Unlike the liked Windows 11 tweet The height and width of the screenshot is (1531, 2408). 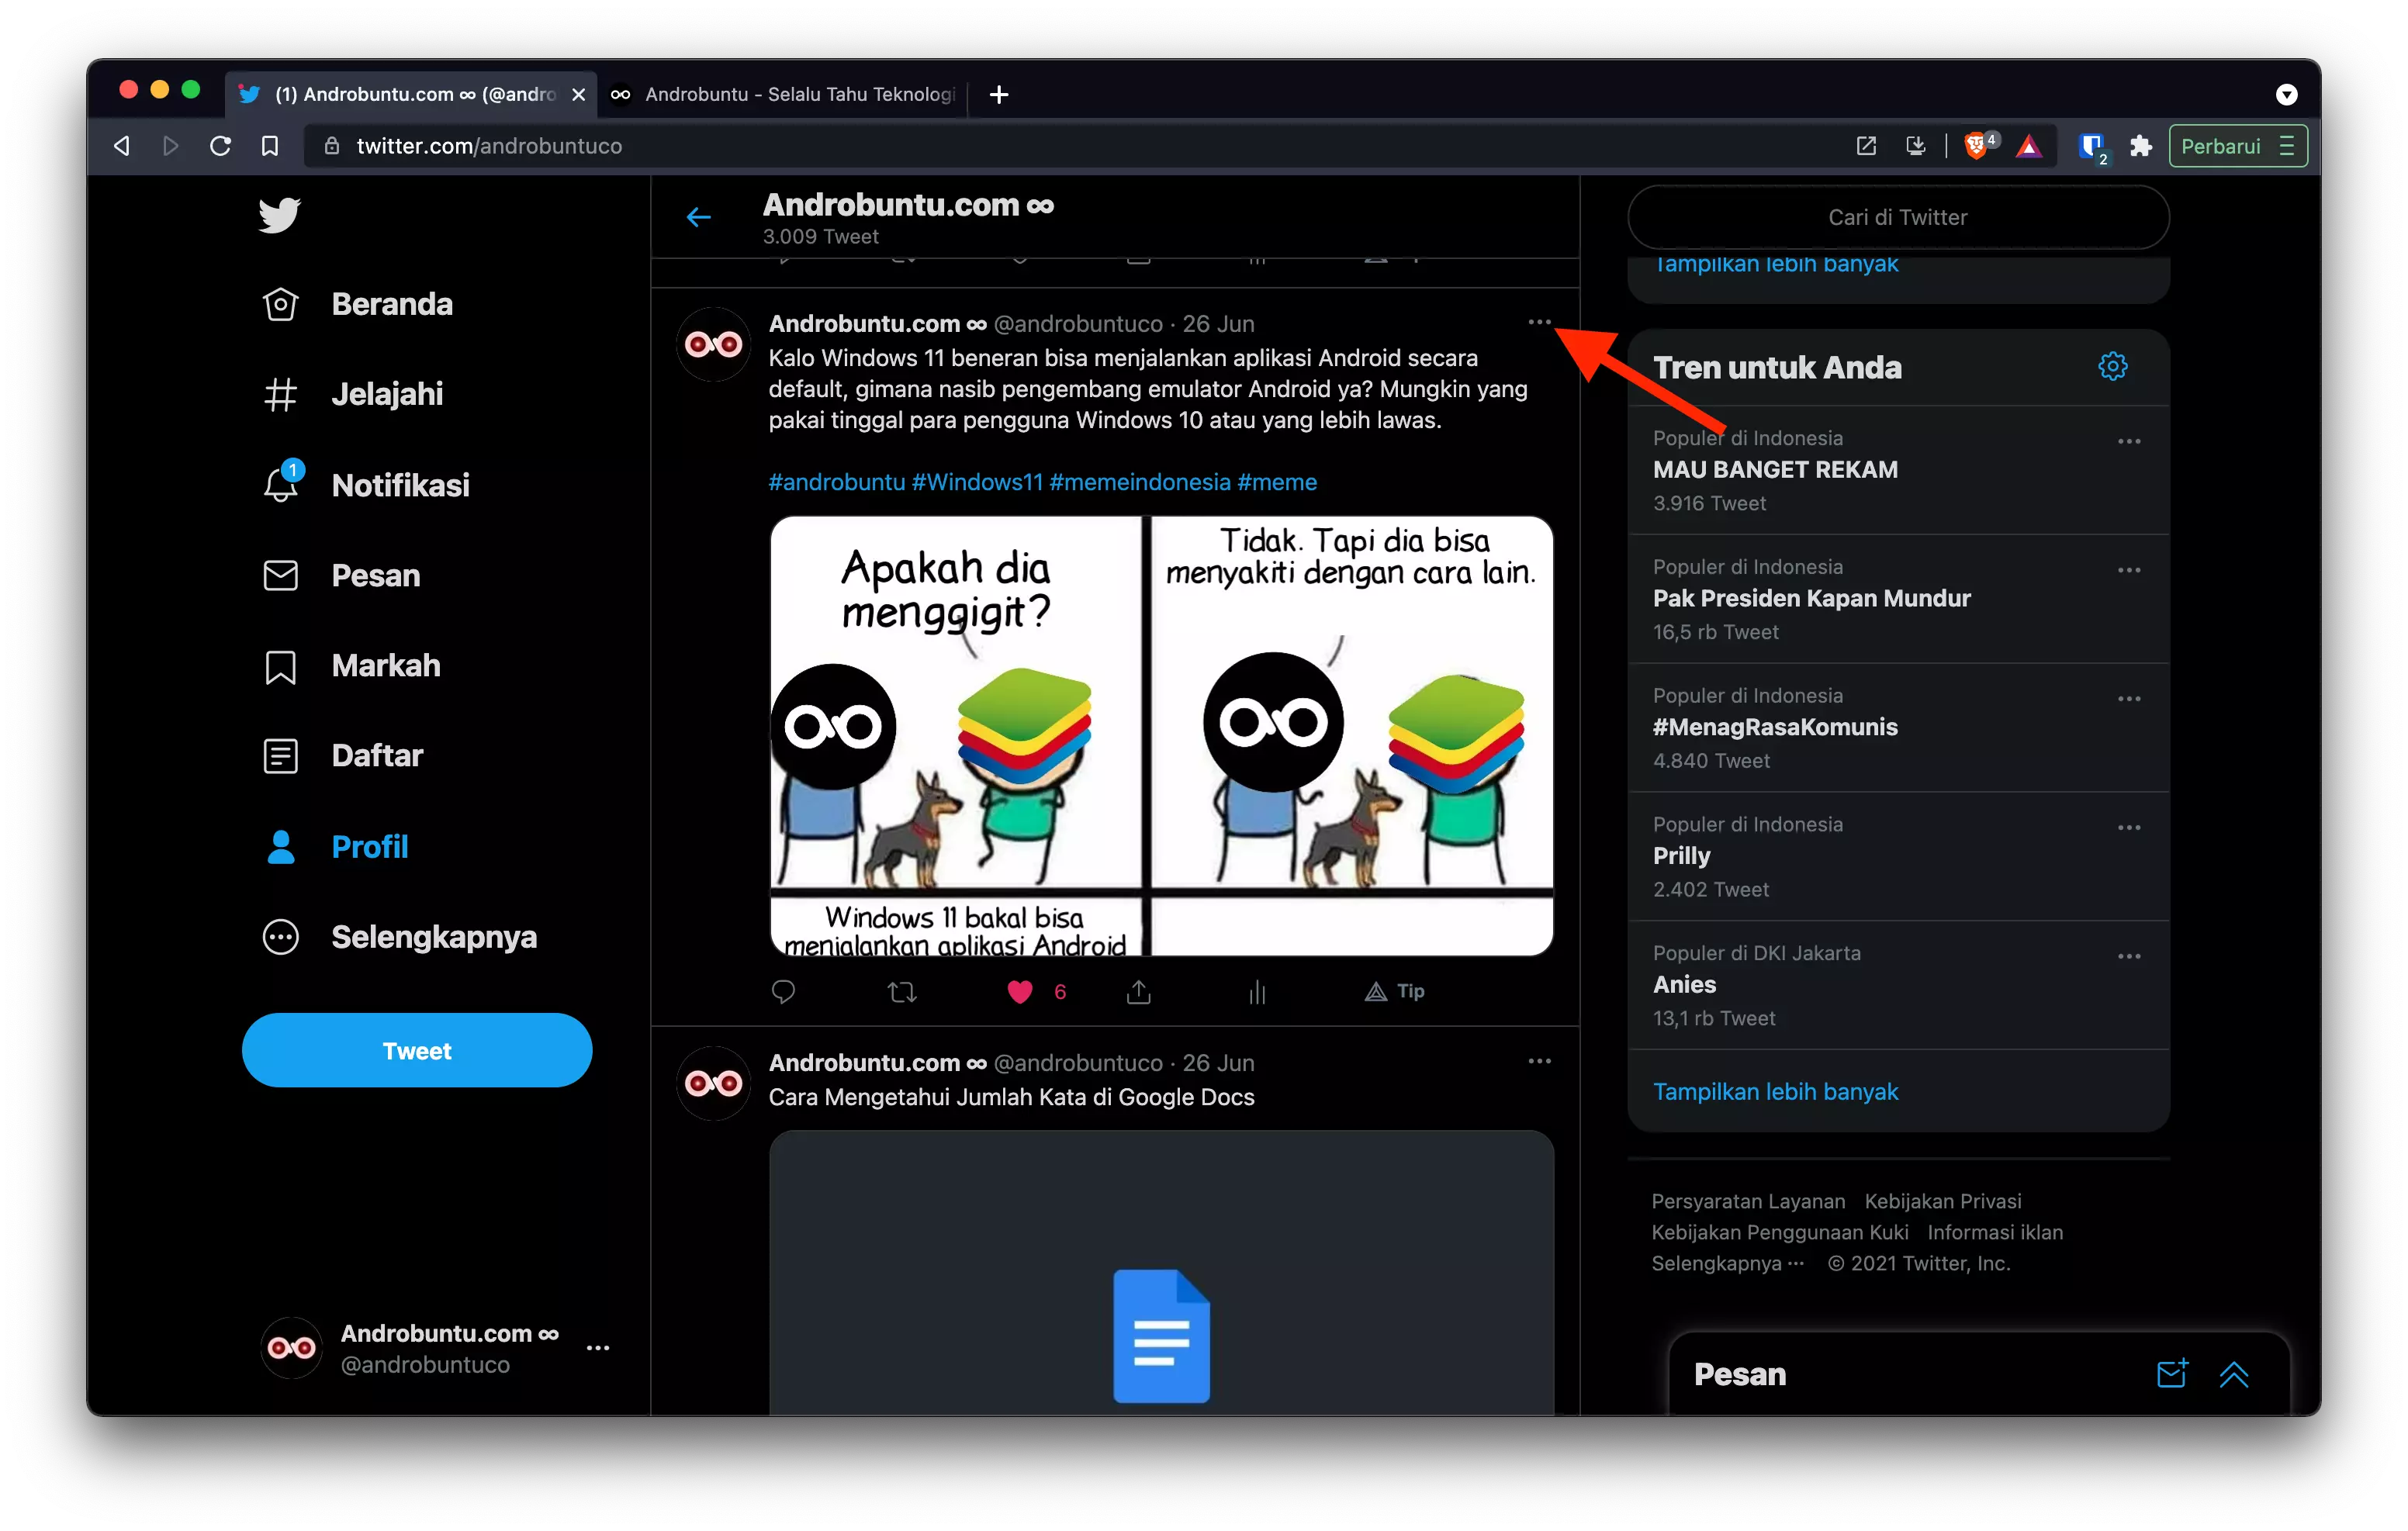point(1020,991)
